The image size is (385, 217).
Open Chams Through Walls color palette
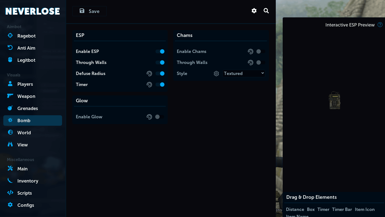250,63
